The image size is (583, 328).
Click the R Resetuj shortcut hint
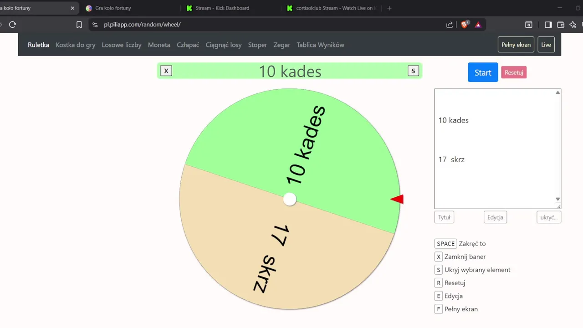tap(450, 283)
